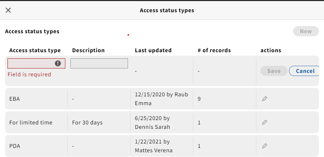Select the PDA row name
This screenshot has height=157, width=324.
click(15, 146)
